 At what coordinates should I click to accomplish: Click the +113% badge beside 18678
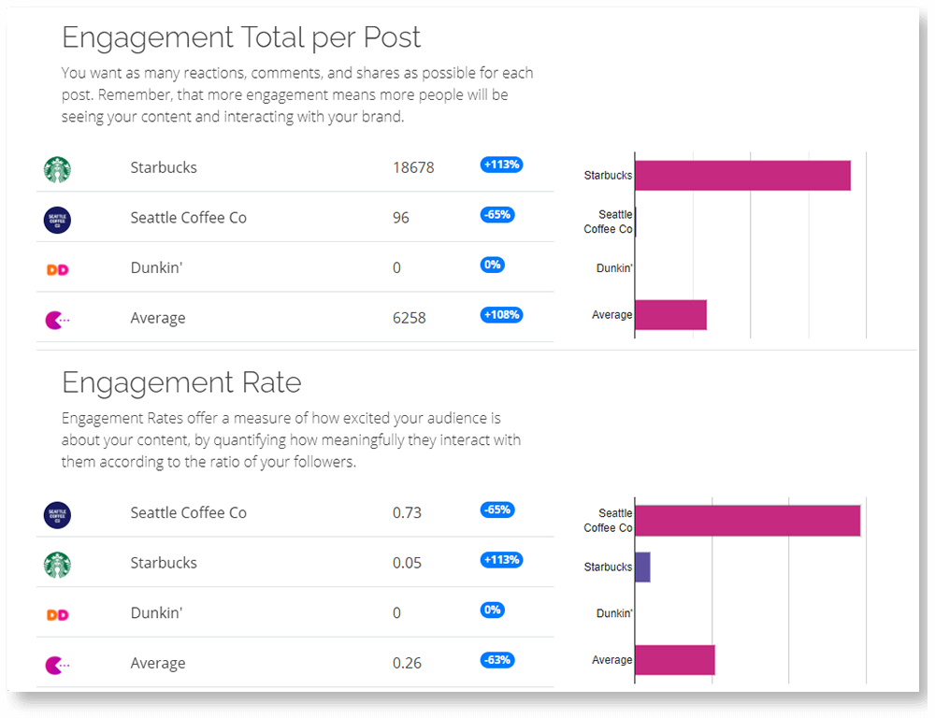point(501,165)
